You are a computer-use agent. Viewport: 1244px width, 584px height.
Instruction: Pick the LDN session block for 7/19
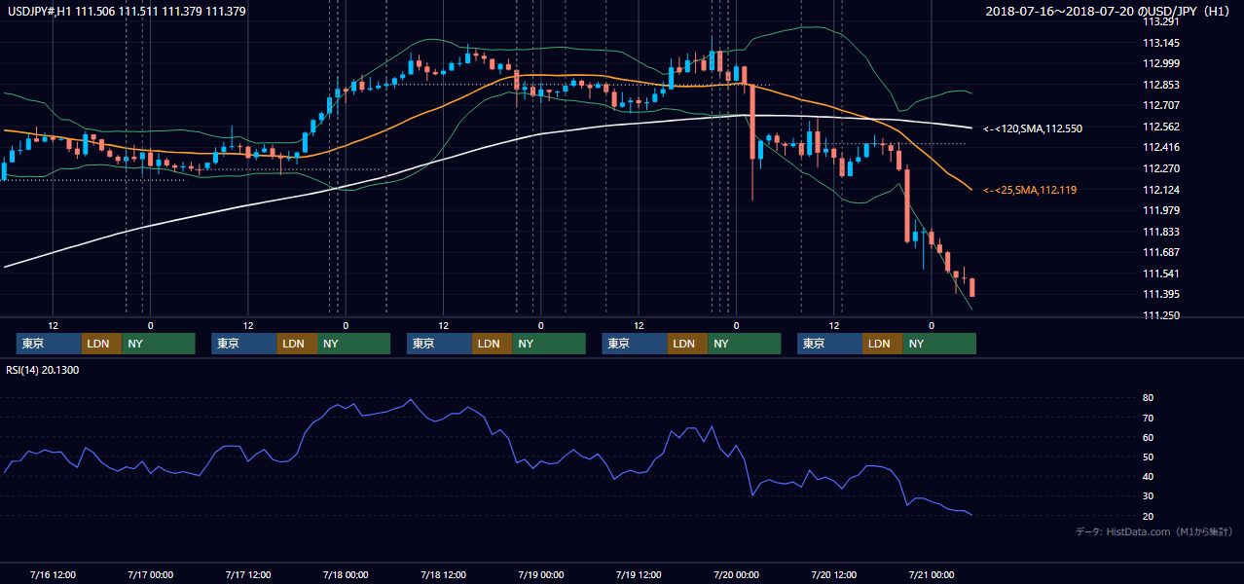point(687,344)
